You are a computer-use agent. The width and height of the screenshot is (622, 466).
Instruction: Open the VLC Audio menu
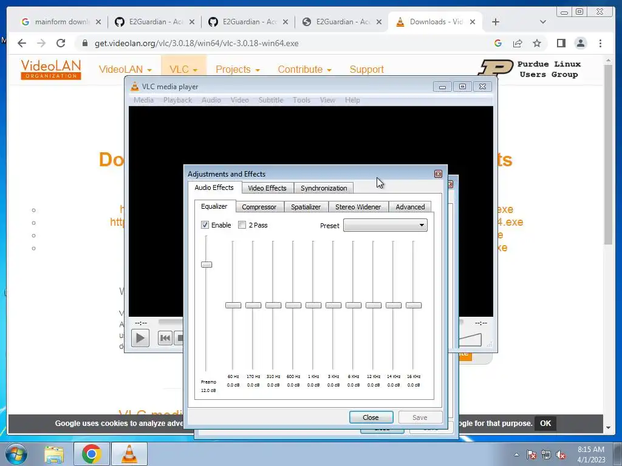pos(211,100)
